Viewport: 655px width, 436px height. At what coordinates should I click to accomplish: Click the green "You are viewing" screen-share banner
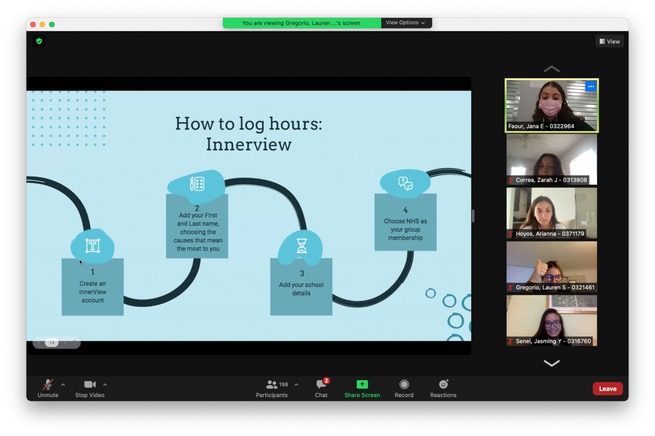pyautogui.click(x=302, y=23)
